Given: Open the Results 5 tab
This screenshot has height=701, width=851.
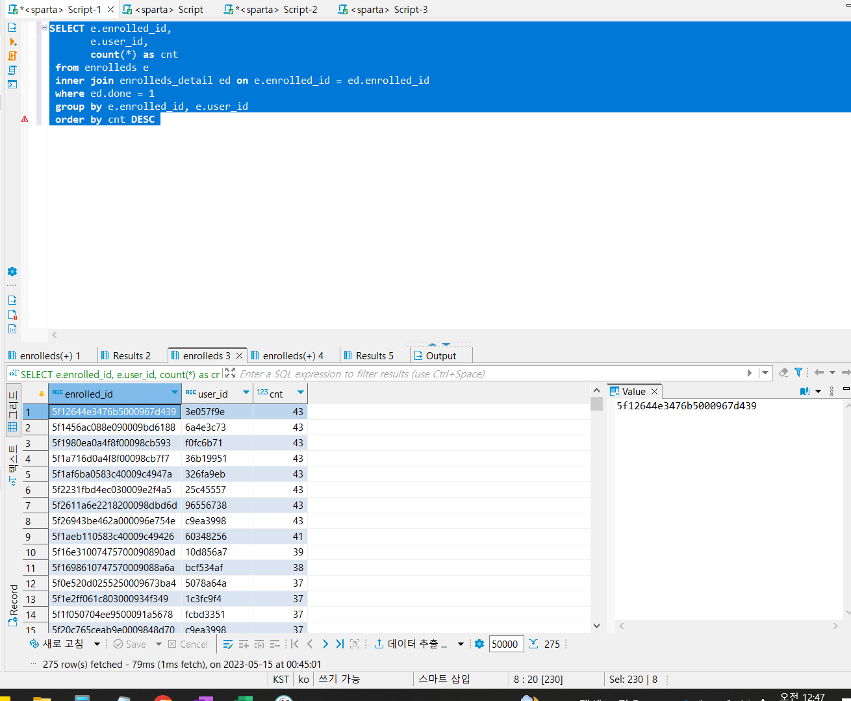Looking at the screenshot, I should (369, 355).
